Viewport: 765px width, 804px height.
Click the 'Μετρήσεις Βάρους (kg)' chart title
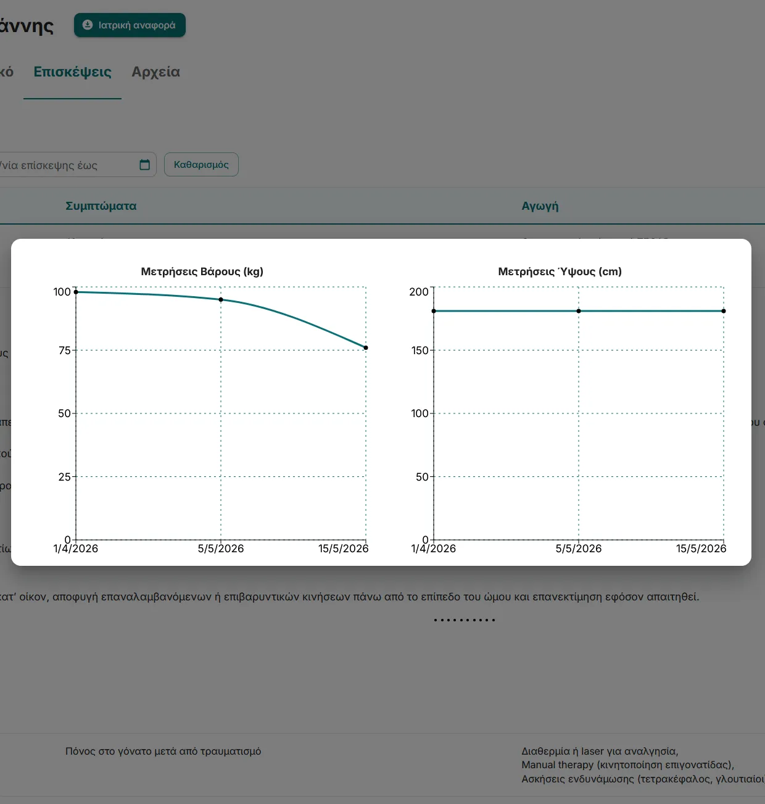coord(202,271)
